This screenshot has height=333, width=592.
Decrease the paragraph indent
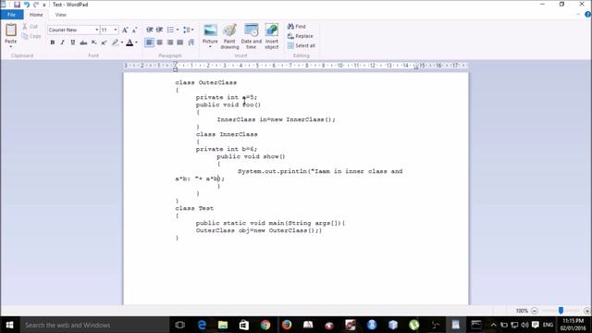(x=150, y=30)
